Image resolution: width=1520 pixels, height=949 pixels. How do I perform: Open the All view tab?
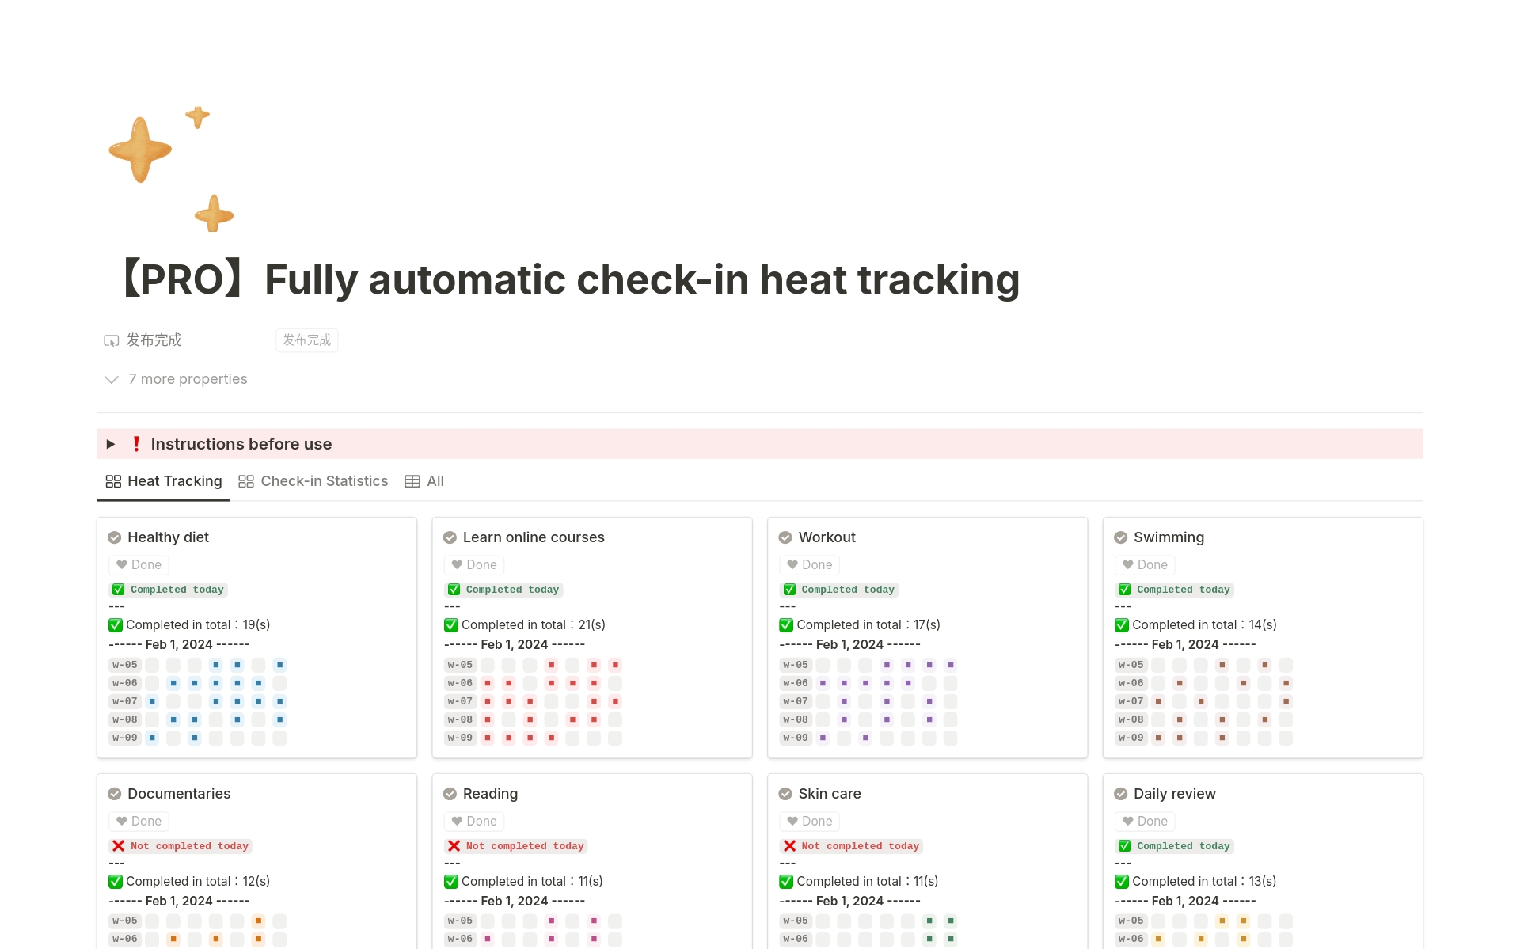435,481
